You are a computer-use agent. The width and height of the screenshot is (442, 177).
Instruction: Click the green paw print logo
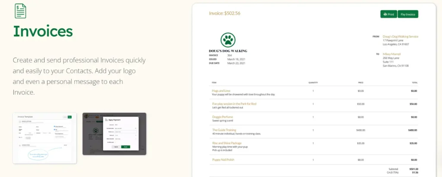228,40
